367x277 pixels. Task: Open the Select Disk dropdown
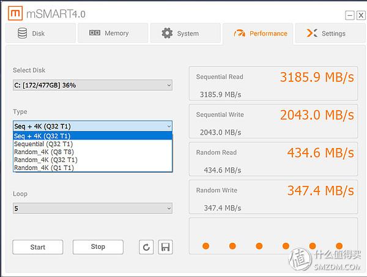pyautogui.click(x=93, y=85)
